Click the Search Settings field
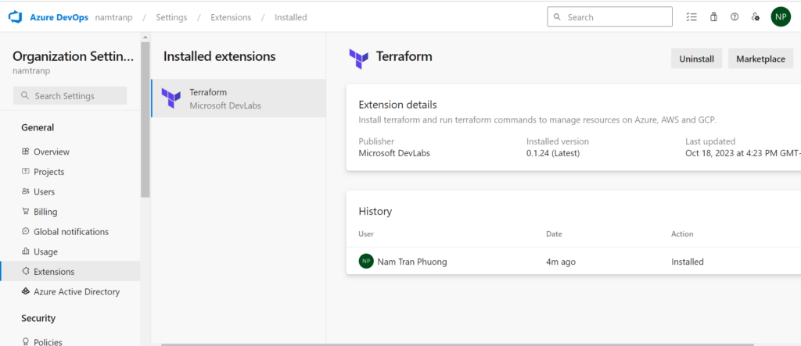Viewport: 801px width, 346px height. pos(70,95)
